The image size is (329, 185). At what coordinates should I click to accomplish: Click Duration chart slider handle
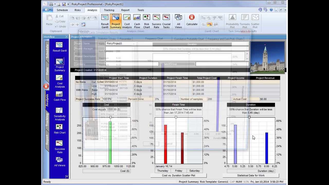pos(249,117)
